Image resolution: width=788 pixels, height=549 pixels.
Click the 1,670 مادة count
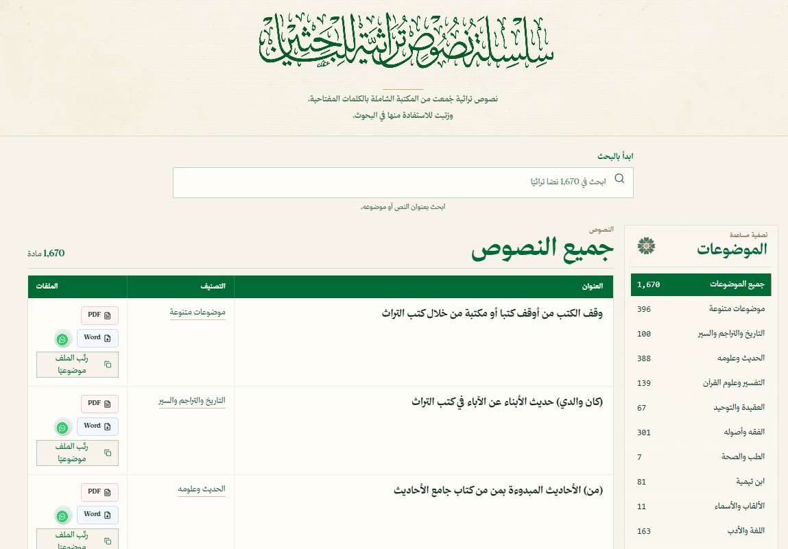[46, 253]
